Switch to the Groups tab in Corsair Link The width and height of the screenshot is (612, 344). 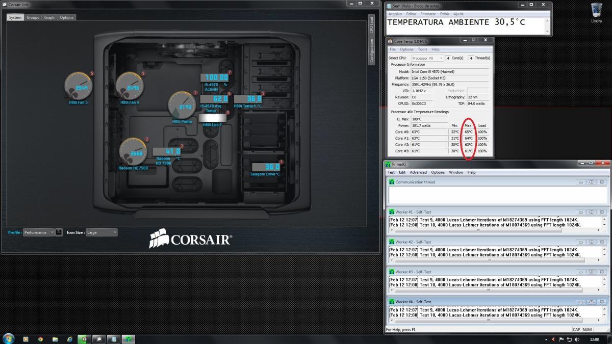tap(33, 17)
